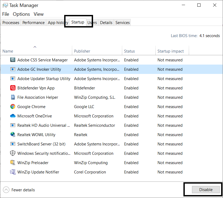Switch to the App history tab
This screenshot has height=198, width=223.
(57, 22)
